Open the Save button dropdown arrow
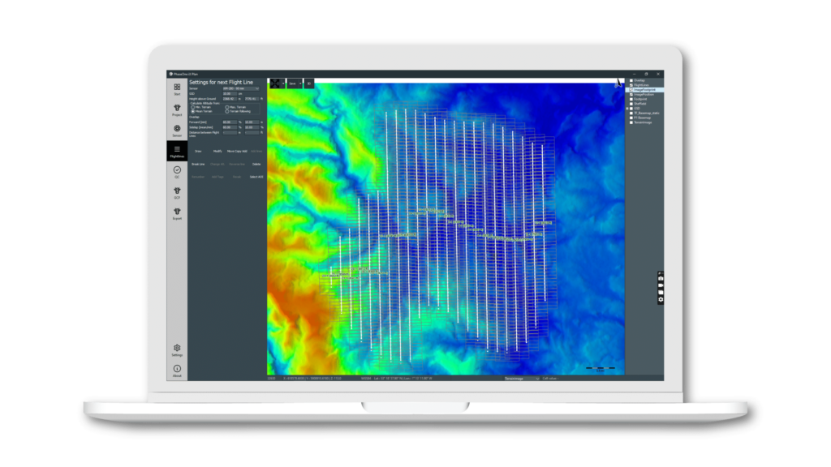 (300, 84)
